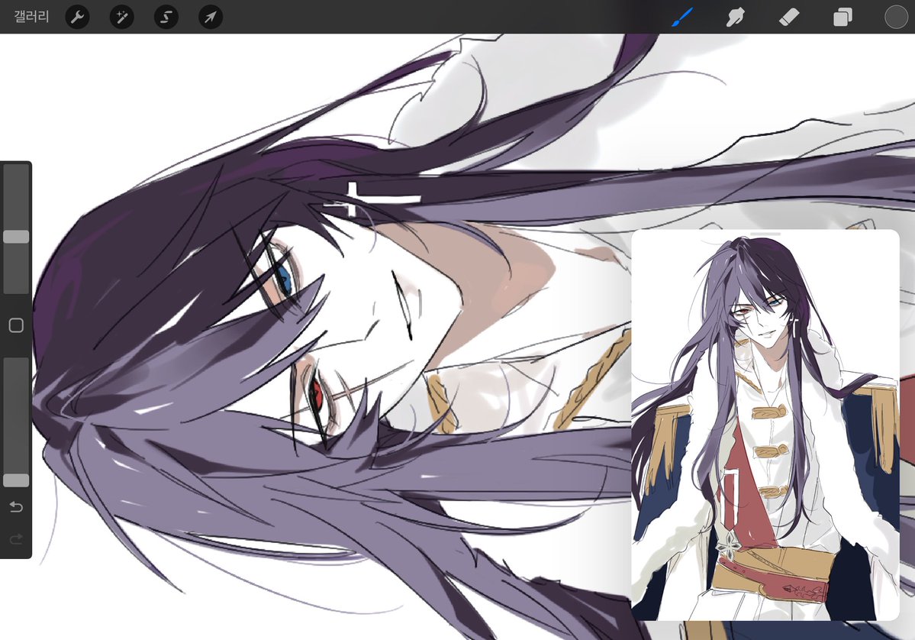Open the Actions wrench menu
Viewport: 915px width, 640px height.
click(78, 17)
